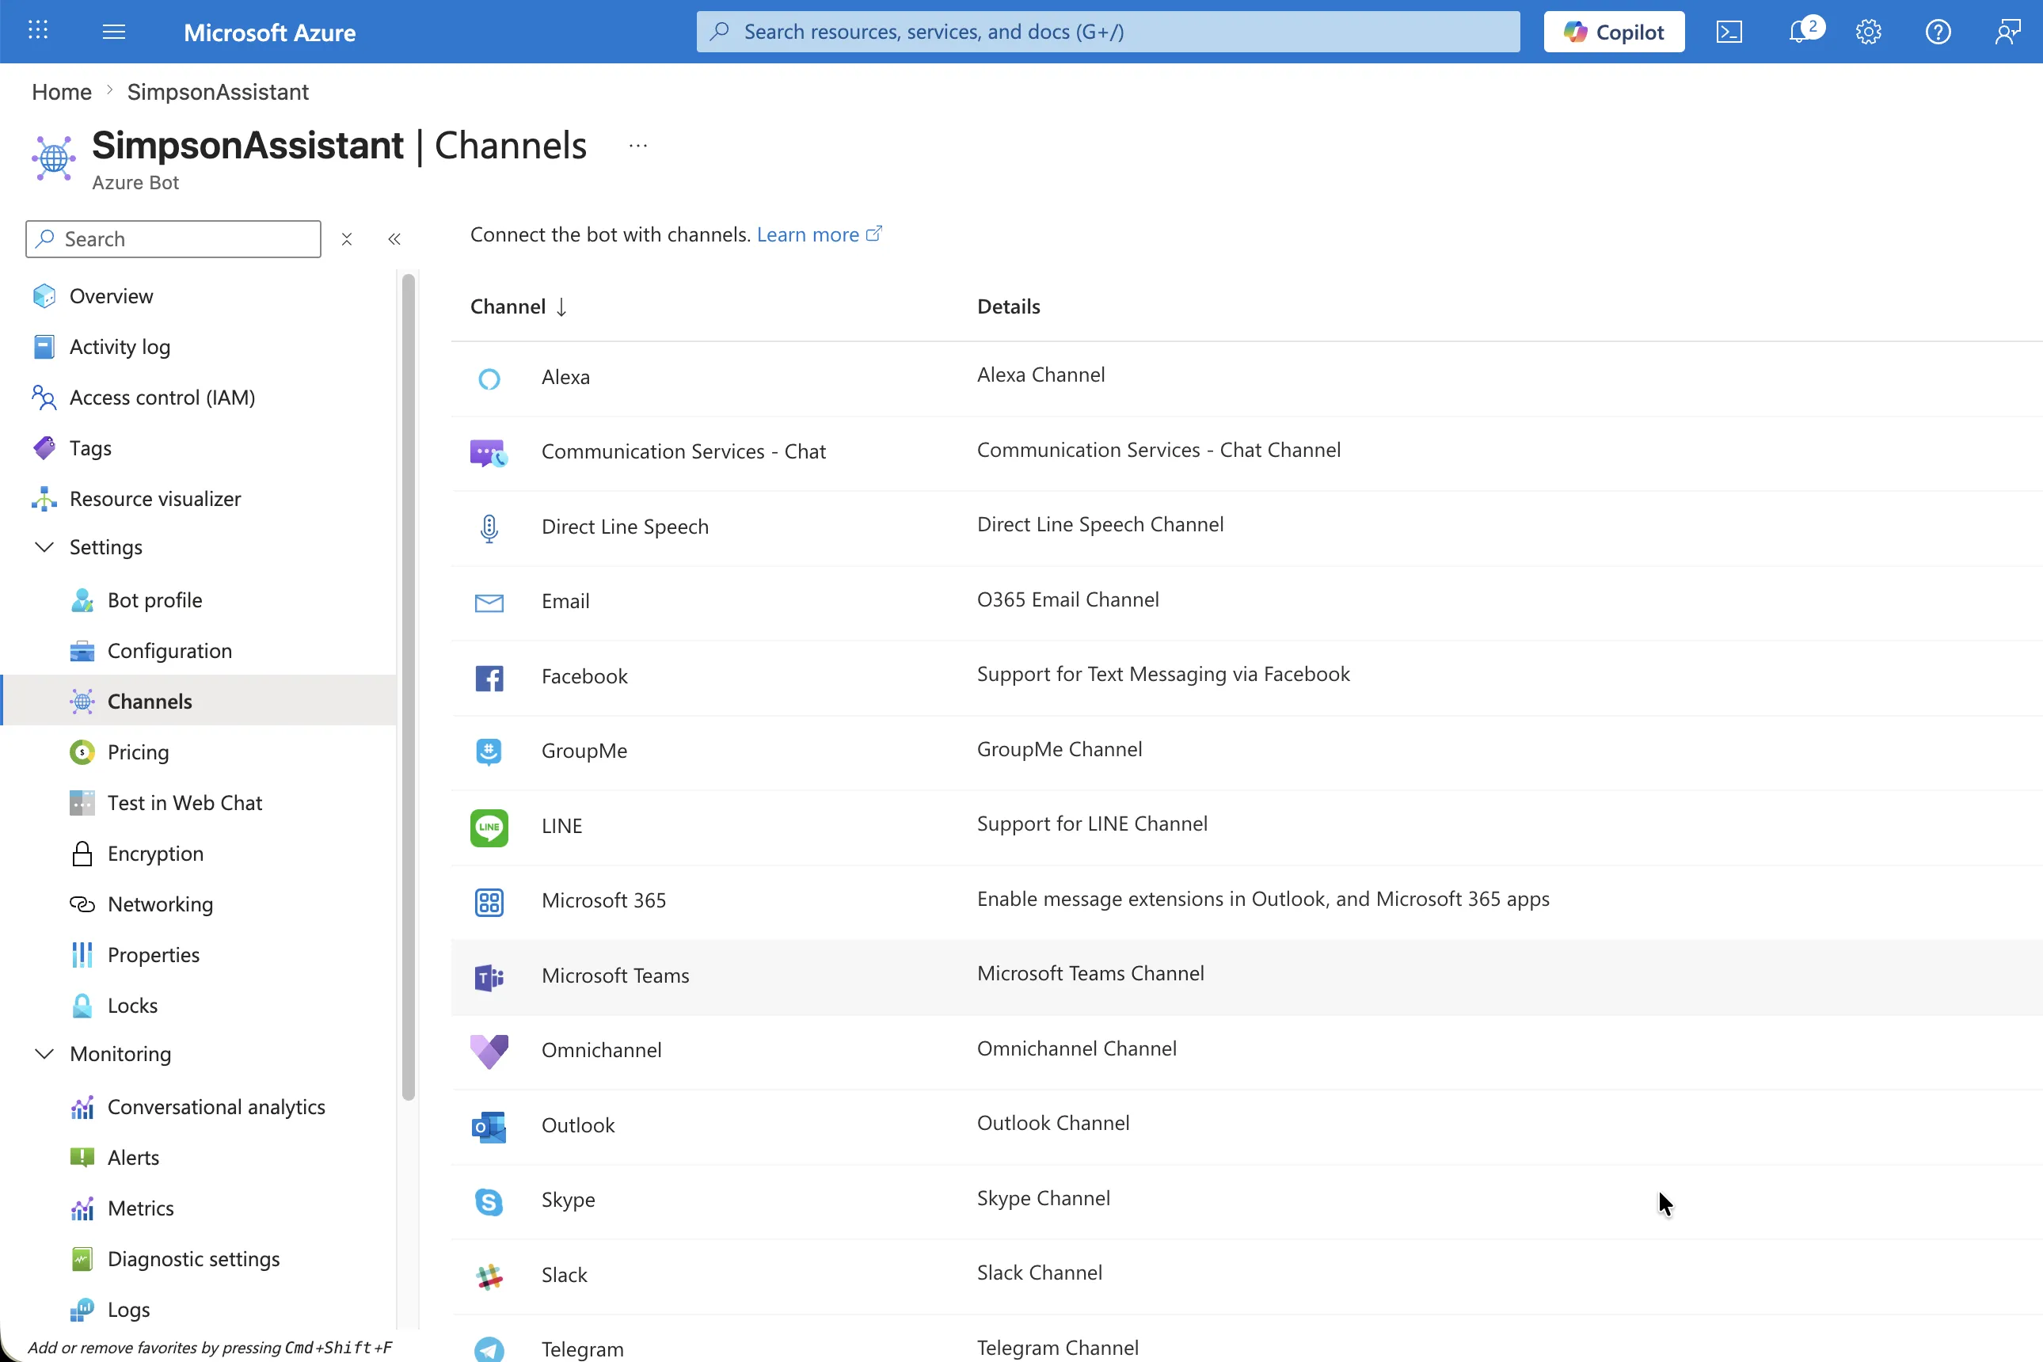Click the GroupMe channel icon
Viewport: 2043px width, 1362px height.
(x=489, y=751)
